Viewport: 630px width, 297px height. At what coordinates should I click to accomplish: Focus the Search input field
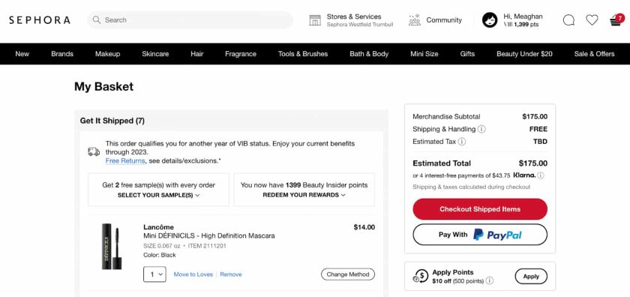tap(190, 19)
